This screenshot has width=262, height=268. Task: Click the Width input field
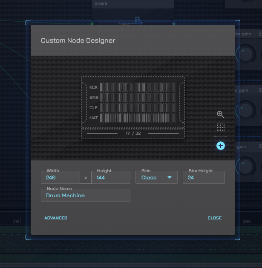(60, 178)
